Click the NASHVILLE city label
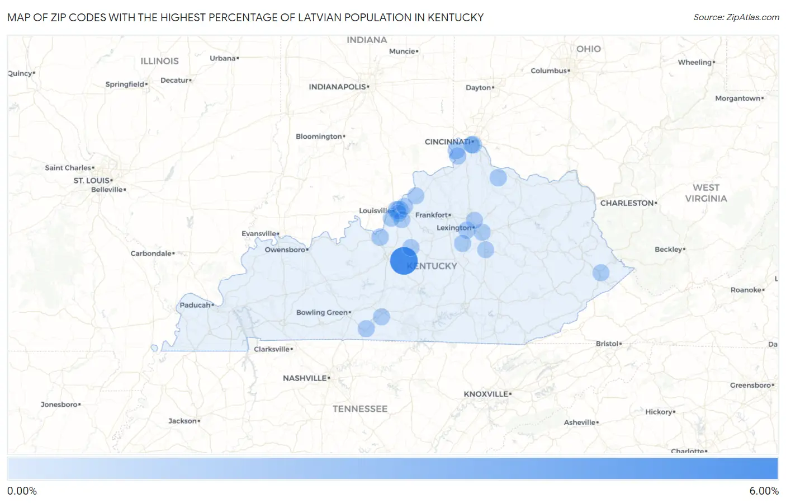The image size is (786, 503). click(x=305, y=378)
